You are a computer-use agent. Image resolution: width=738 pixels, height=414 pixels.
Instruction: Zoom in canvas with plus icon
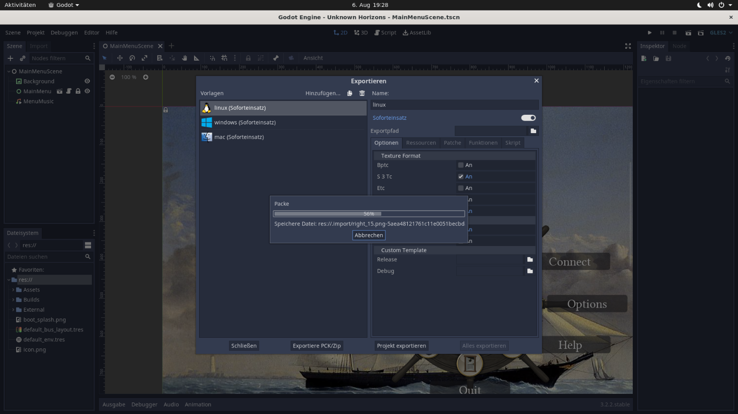[146, 77]
